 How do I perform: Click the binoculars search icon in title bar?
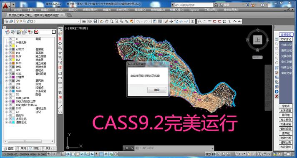coord(216,5)
